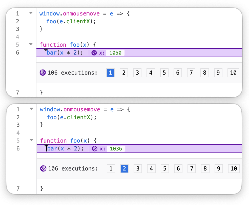This screenshot has width=249, height=205.
Task: Click the purple icon beside x: 1050
Action: point(94,53)
